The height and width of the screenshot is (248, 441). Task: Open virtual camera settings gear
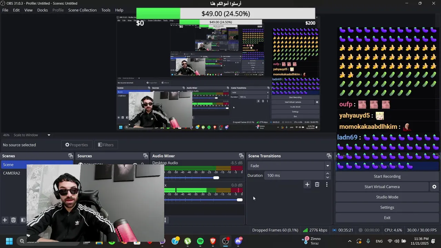pyautogui.click(x=434, y=187)
